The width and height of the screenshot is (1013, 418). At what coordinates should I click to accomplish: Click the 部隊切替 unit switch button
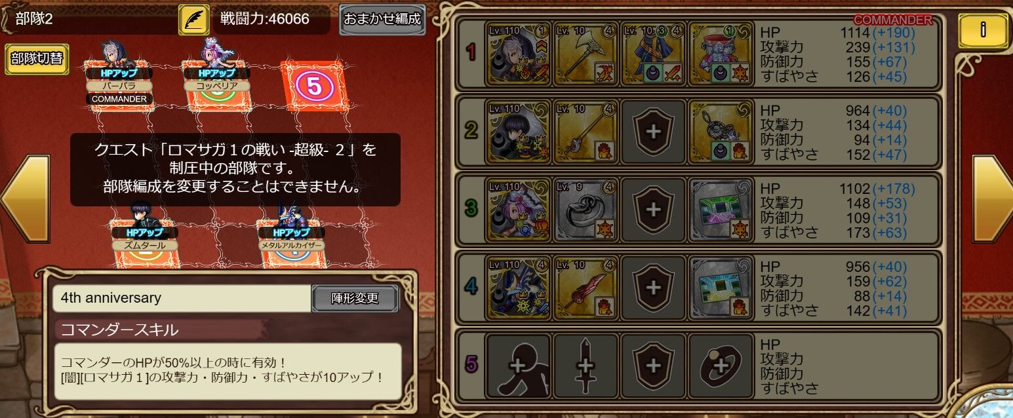[x=37, y=58]
